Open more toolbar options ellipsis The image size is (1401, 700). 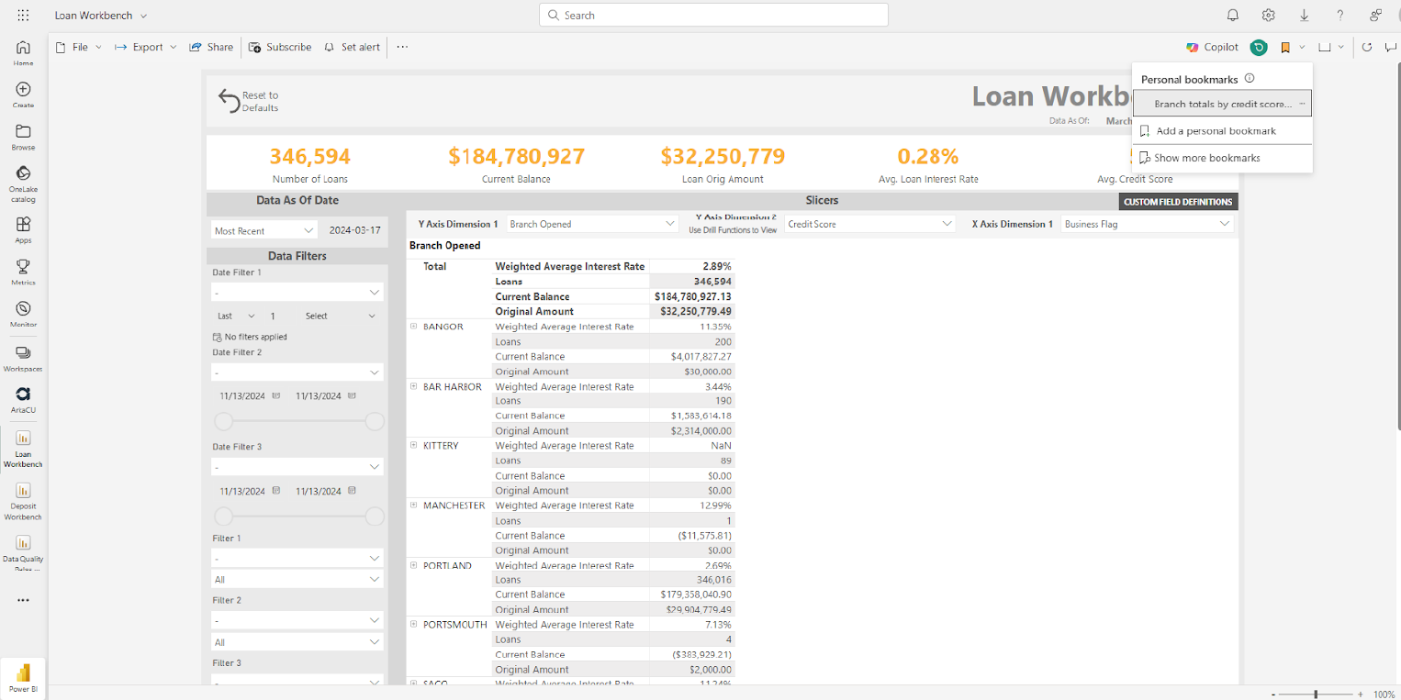(x=402, y=47)
